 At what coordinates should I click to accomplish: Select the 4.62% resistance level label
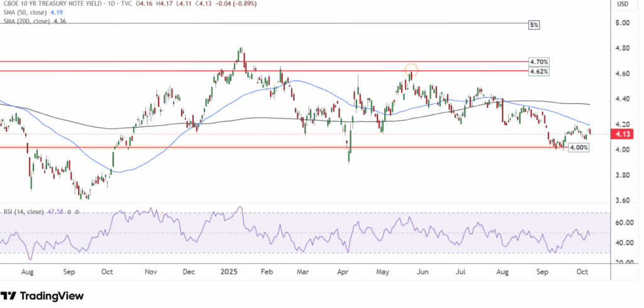(539, 72)
